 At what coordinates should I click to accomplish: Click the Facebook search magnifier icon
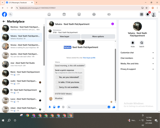coord(11,14)
